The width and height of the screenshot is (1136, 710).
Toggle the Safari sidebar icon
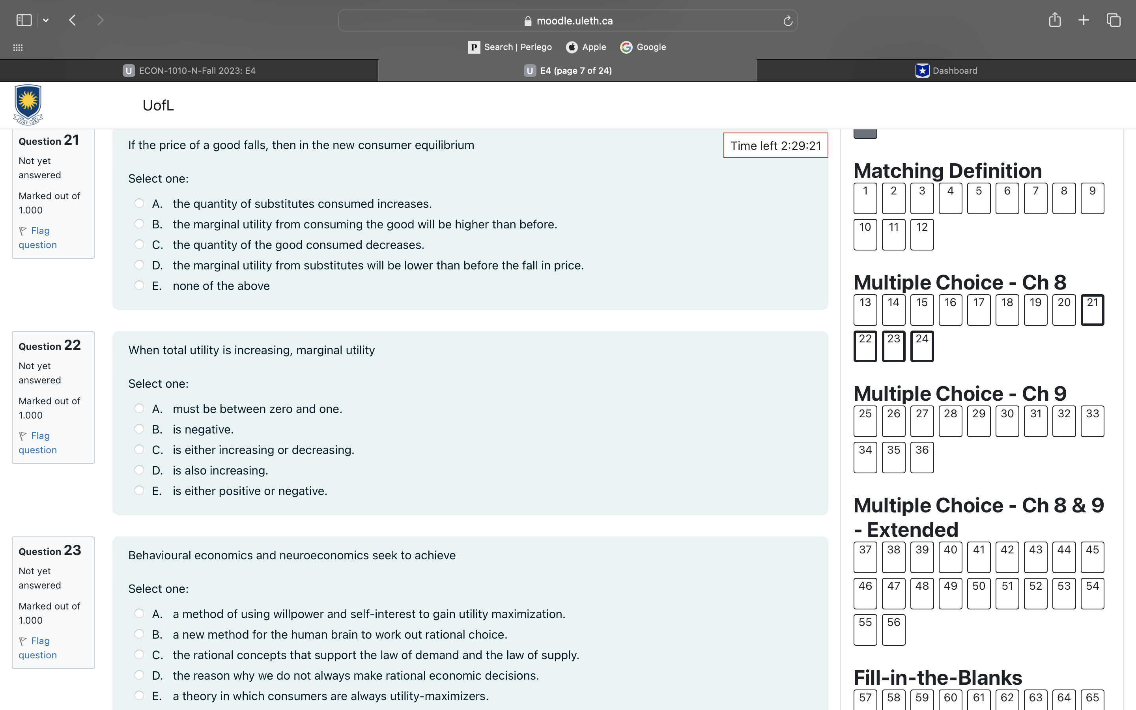[24, 20]
